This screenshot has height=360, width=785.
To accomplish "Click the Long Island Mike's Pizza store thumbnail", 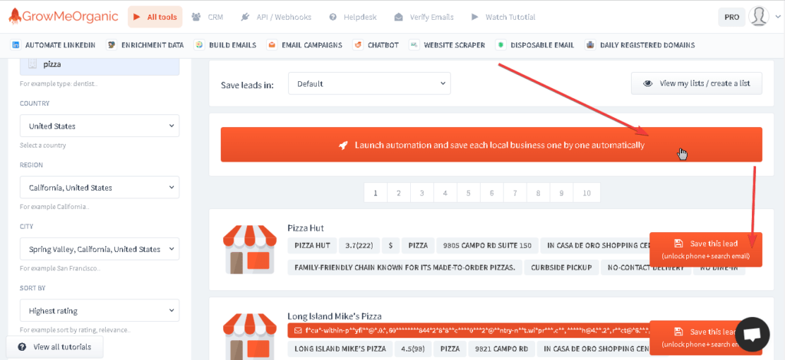I will (249, 336).
